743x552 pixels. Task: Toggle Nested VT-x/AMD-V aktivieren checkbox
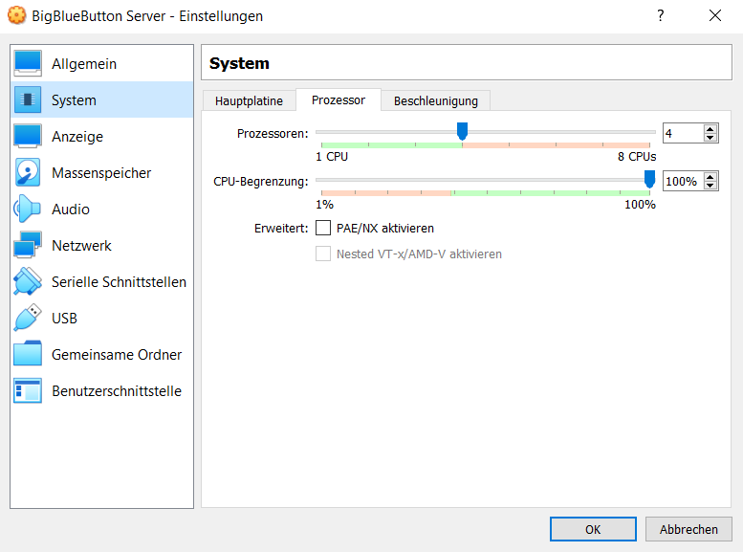[x=323, y=254]
